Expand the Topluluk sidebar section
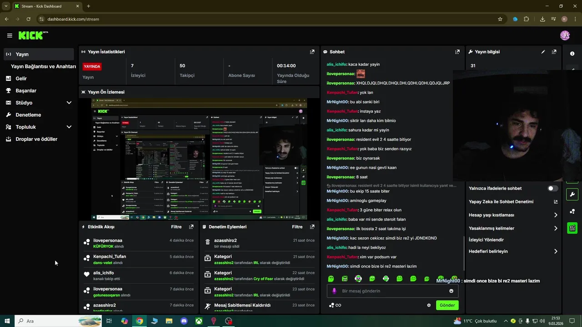Screen dimensions: 582x327 69,127
